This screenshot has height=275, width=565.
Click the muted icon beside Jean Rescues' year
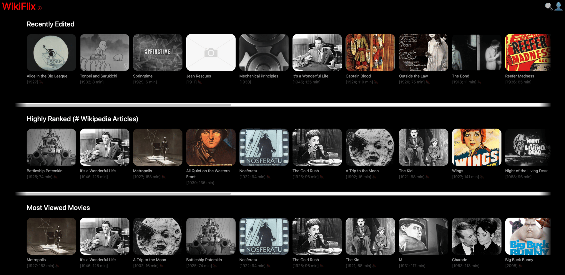[x=200, y=82]
